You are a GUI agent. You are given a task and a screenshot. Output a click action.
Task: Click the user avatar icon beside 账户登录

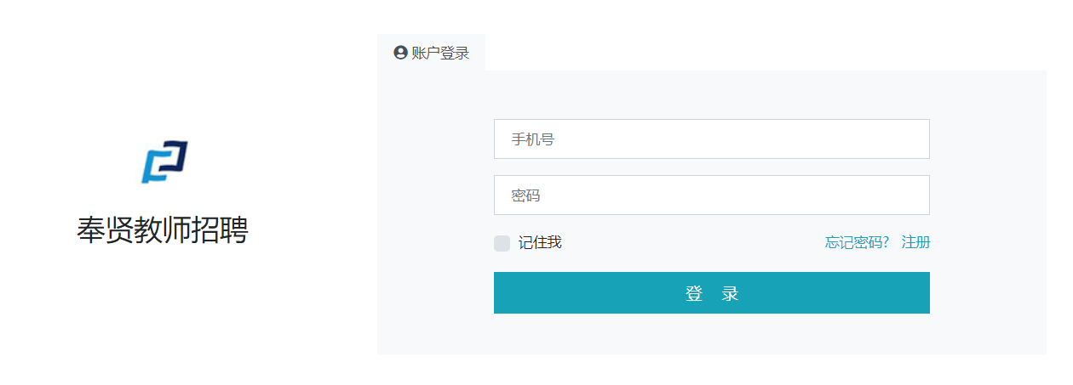coord(400,53)
